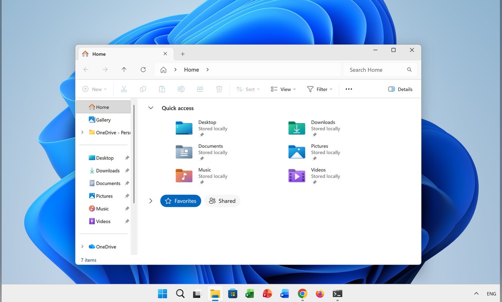Image resolution: width=502 pixels, height=302 pixels.
Task: Click the Refresh icon in navigation bar
Action: [143, 70]
